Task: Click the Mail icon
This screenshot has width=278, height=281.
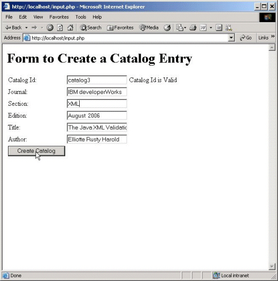Action: tap(180, 28)
